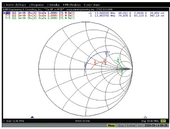
Task: Open the 5 Instr State menu
Action: coord(92,5)
